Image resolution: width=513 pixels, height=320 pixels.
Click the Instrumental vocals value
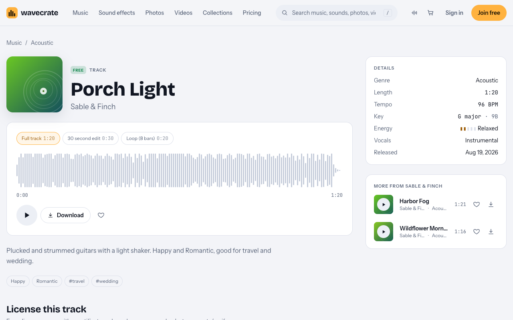(482, 140)
